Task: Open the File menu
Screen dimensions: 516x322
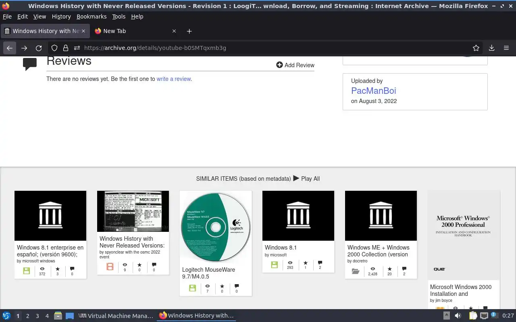Action: 7,17
